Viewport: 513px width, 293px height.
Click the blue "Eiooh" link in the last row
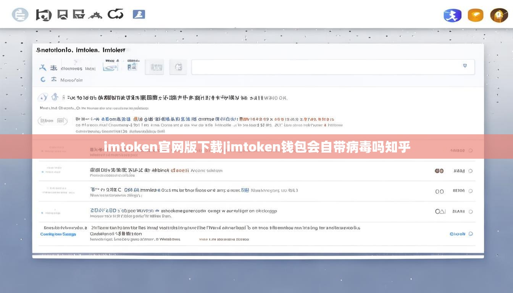pos(457,234)
